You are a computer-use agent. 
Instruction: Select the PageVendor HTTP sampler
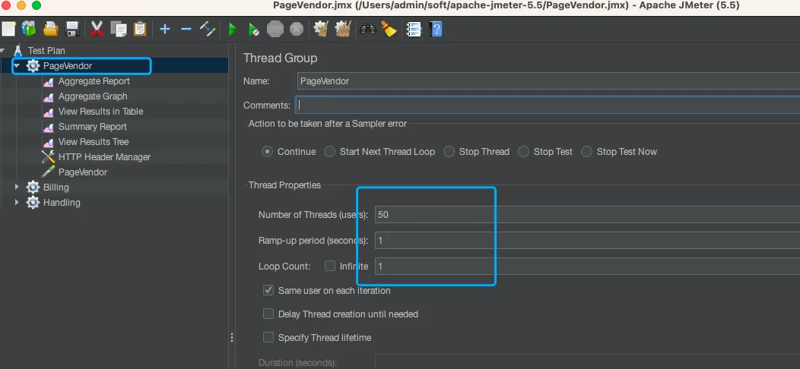tap(83, 172)
